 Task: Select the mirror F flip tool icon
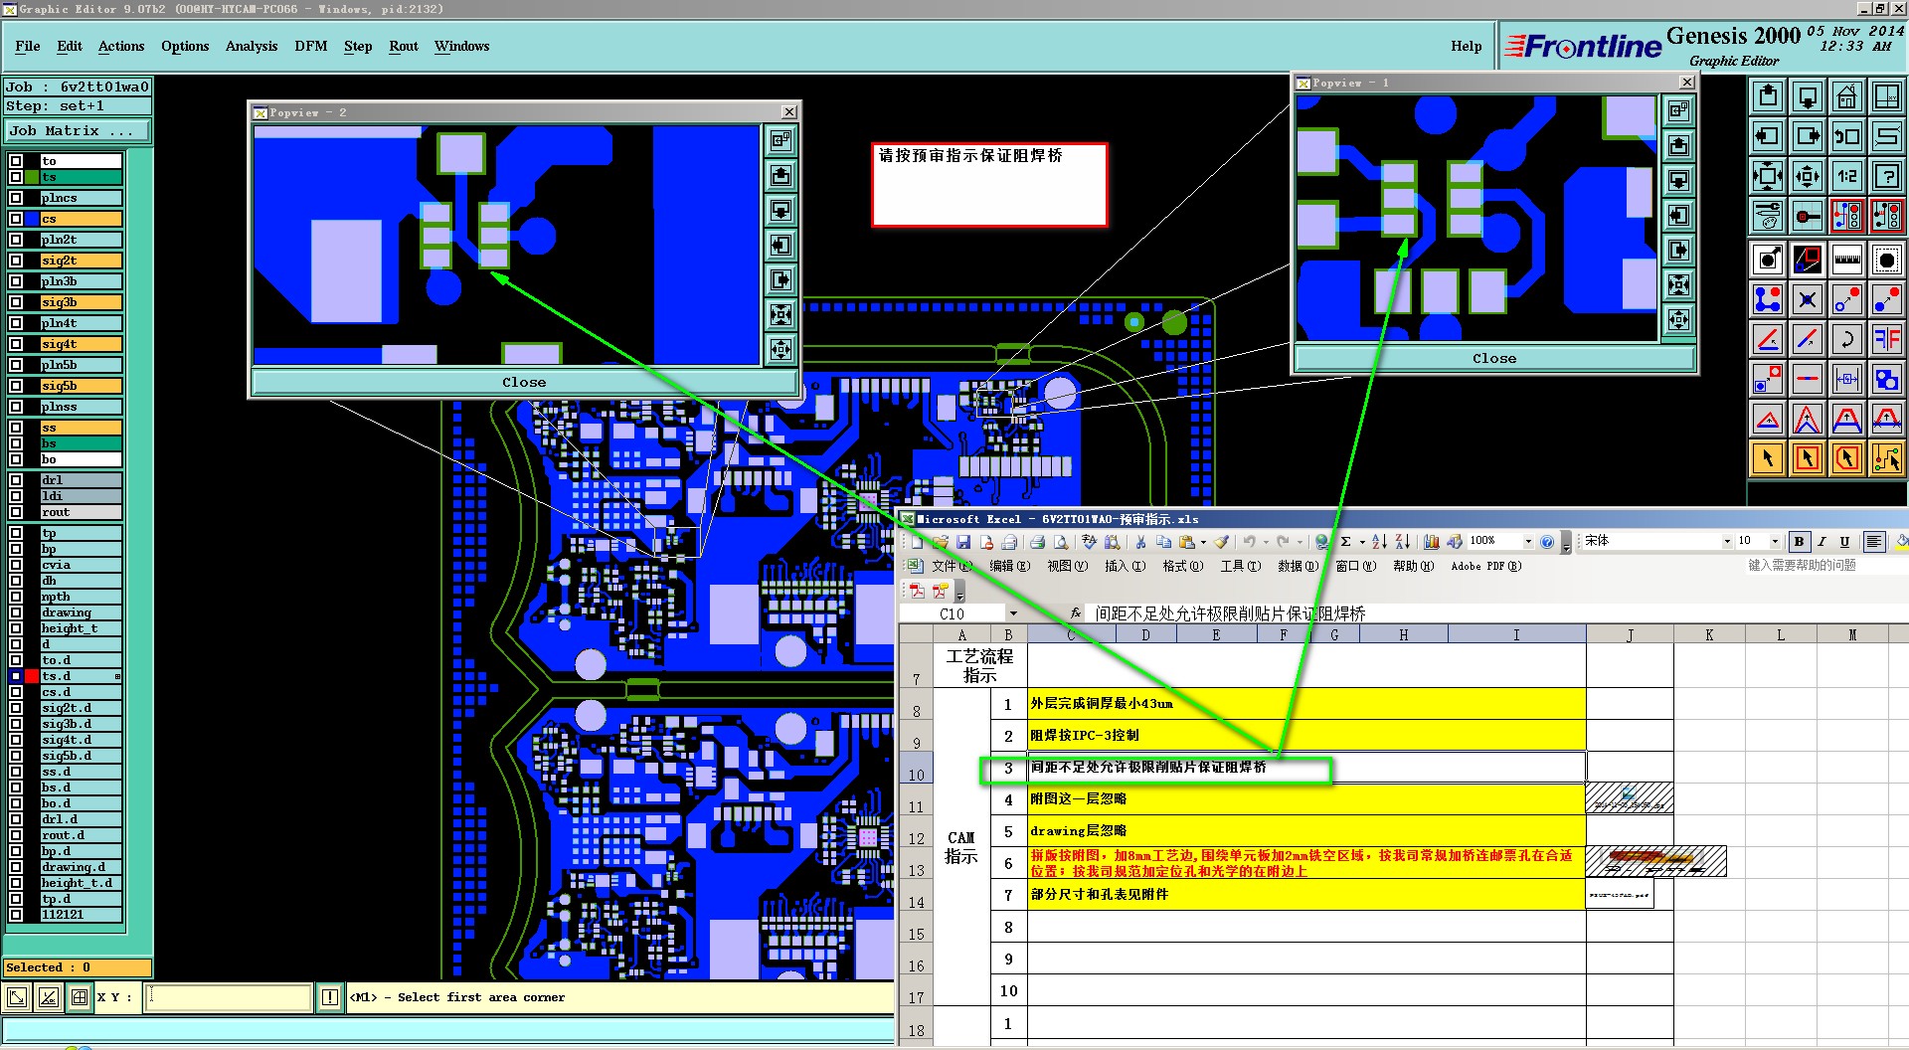(1887, 339)
